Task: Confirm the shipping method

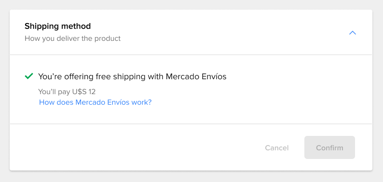Action: [329, 147]
